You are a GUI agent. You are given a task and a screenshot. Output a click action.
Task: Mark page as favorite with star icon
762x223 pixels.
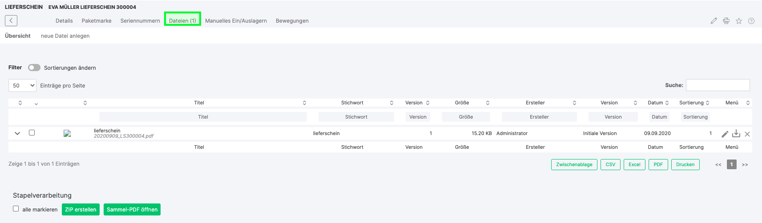click(x=739, y=21)
